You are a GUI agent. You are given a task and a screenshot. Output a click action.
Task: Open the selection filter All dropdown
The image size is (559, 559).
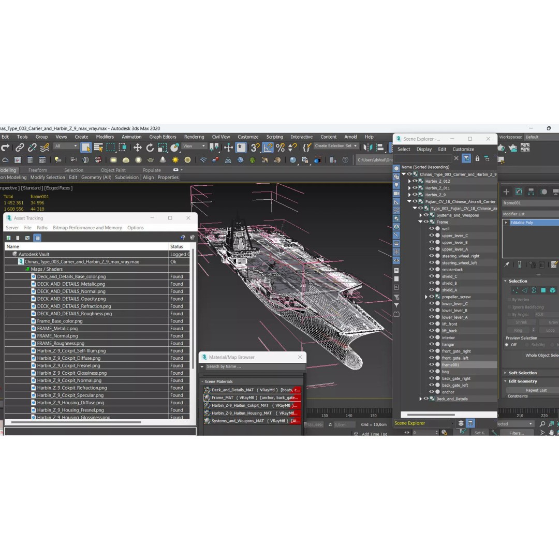pos(66,146)
